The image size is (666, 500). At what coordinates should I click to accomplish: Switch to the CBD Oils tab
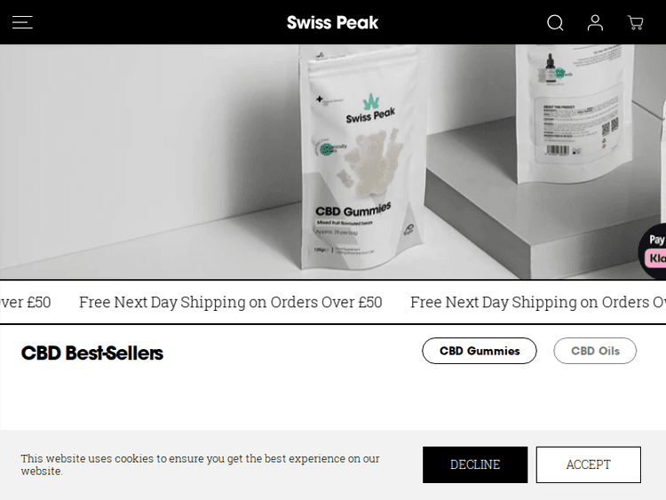click(x=595, y=351)
